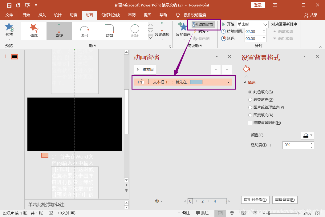Select the 弧形 arc motion path
Image resolution: width=325 pixels, height=217 pixels.
(x=84, y=31)
